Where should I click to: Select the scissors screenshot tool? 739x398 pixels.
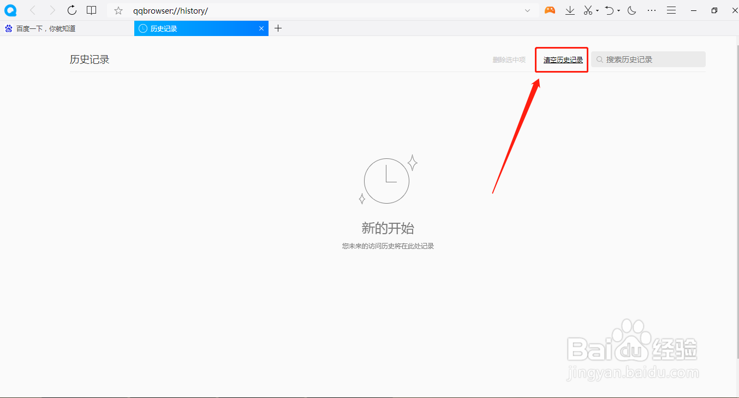pos(588,10)
